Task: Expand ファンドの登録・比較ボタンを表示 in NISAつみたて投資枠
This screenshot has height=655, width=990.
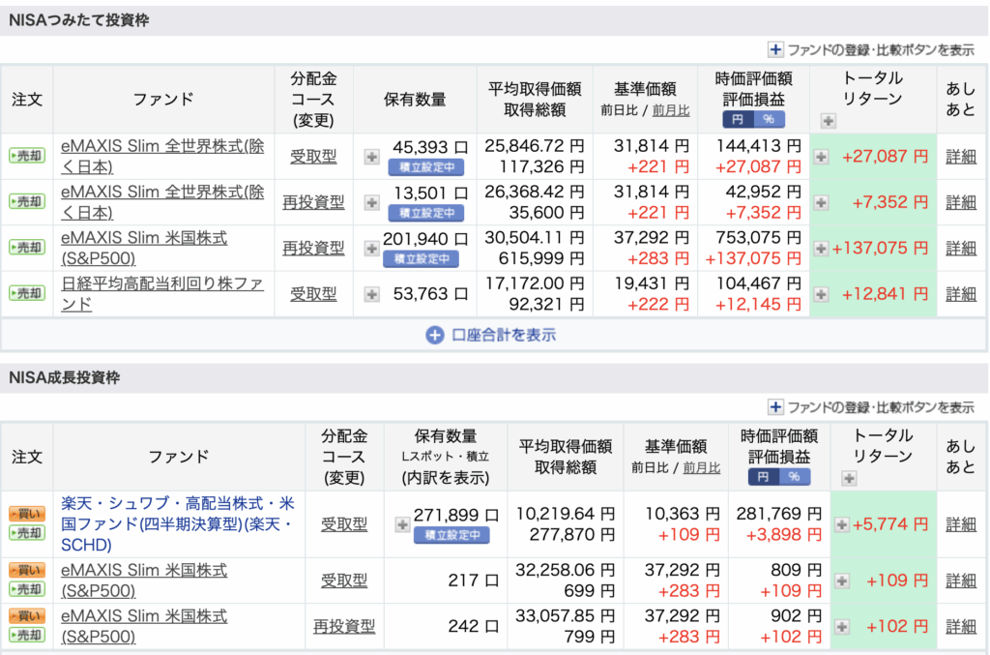Action: coord(870,50)
